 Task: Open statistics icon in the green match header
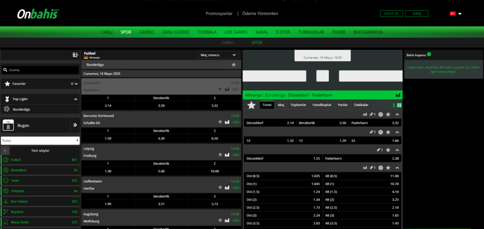pos(398,95)
